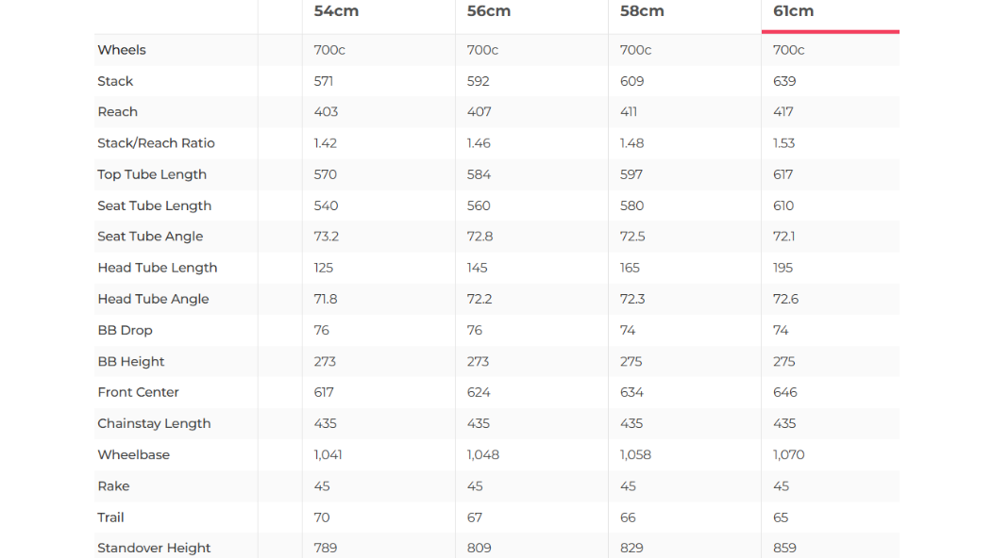Click the 580 Seat Tube Length value

click(x=631, y=205)
